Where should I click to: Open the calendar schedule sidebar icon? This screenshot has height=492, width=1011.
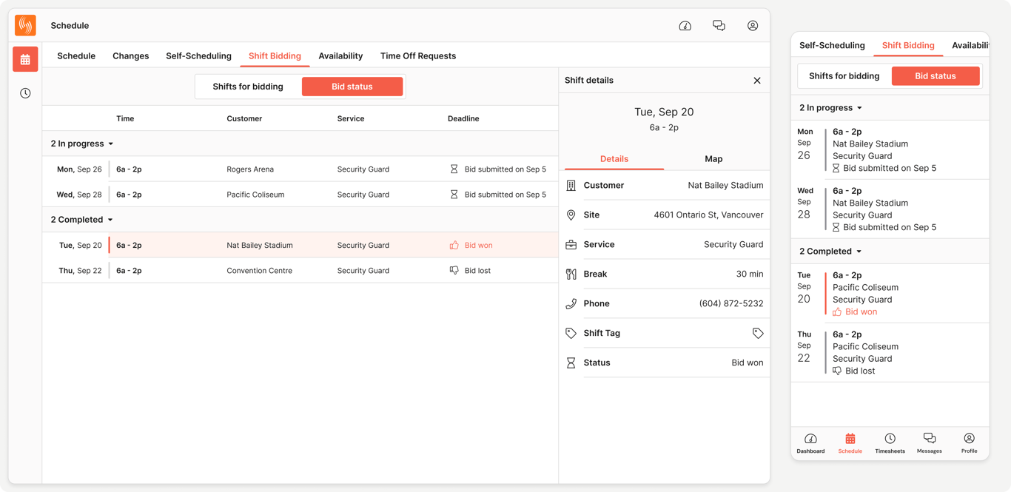click(25, 59)
